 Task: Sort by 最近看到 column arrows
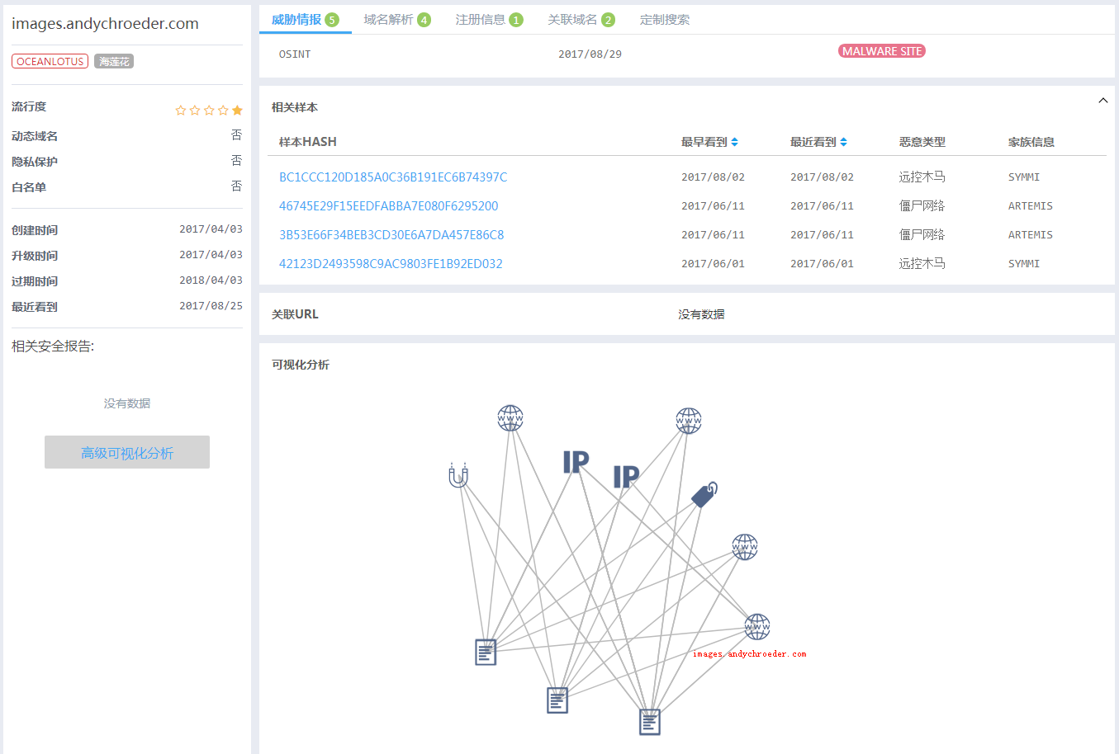pos(843,142)
